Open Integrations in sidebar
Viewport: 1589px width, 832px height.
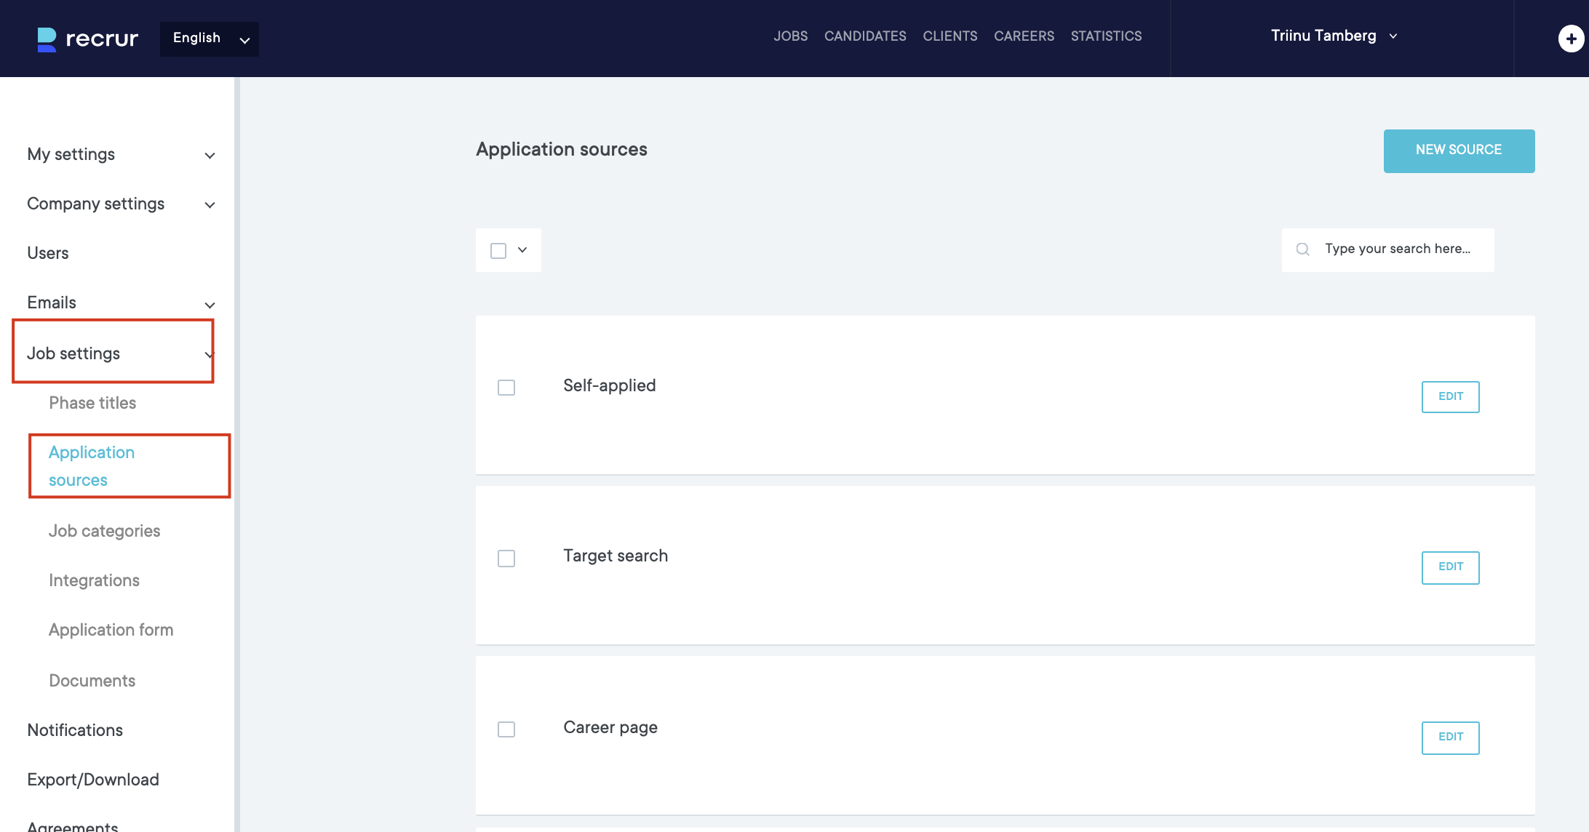[x=94, y=580]
